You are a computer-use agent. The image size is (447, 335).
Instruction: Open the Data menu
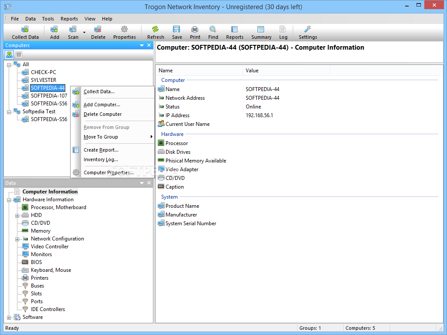click(x=30, y=19)
